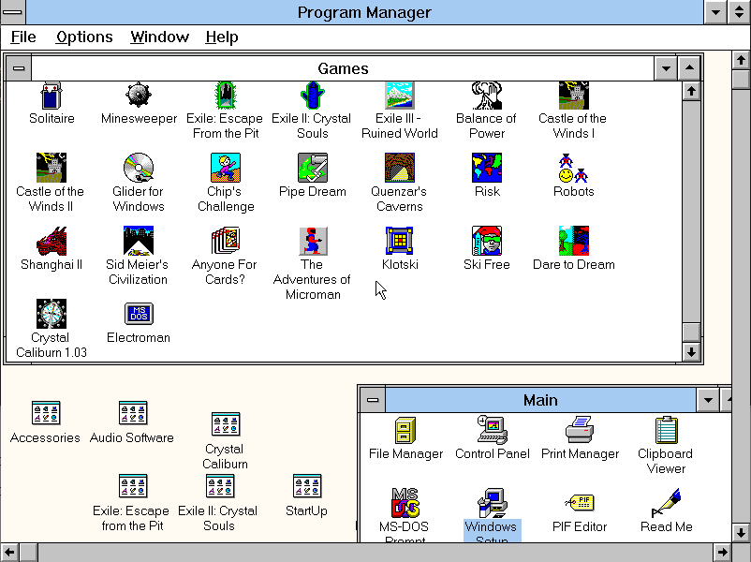The width and height of the screenshot is (751, 562).
Task: Select the Accessories program group icon
Action: pos(46,413)
